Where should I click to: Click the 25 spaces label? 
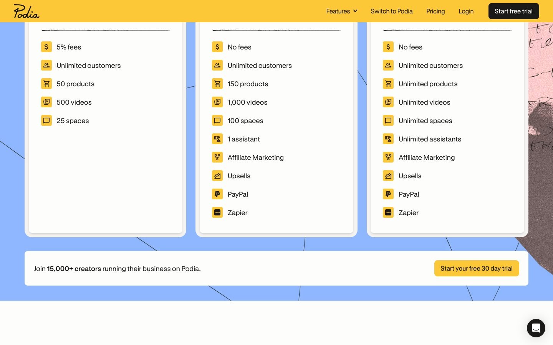click(73, 121)
